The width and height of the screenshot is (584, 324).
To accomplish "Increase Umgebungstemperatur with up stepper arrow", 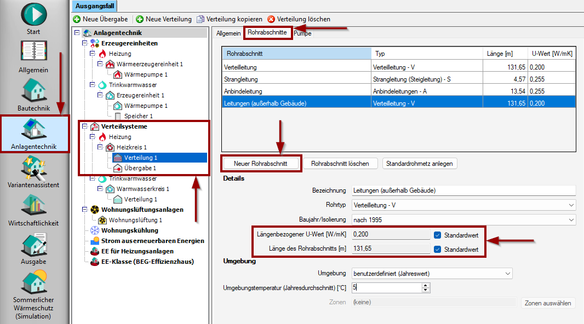I will coord(426,285).
